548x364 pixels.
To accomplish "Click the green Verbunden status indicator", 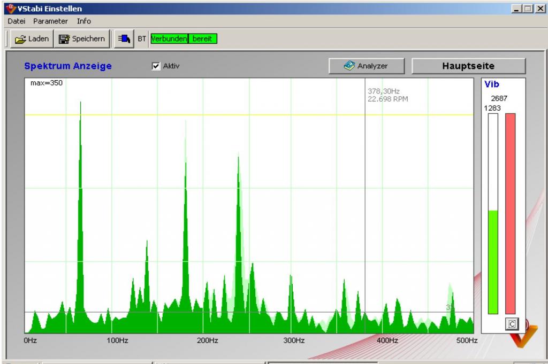I will coord(169,38).
